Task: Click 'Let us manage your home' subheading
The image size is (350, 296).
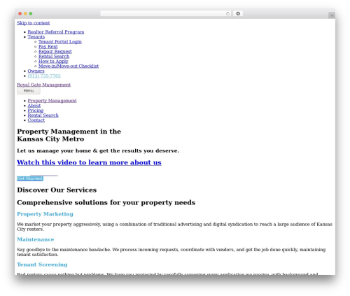Action: (x=98, y=151)
